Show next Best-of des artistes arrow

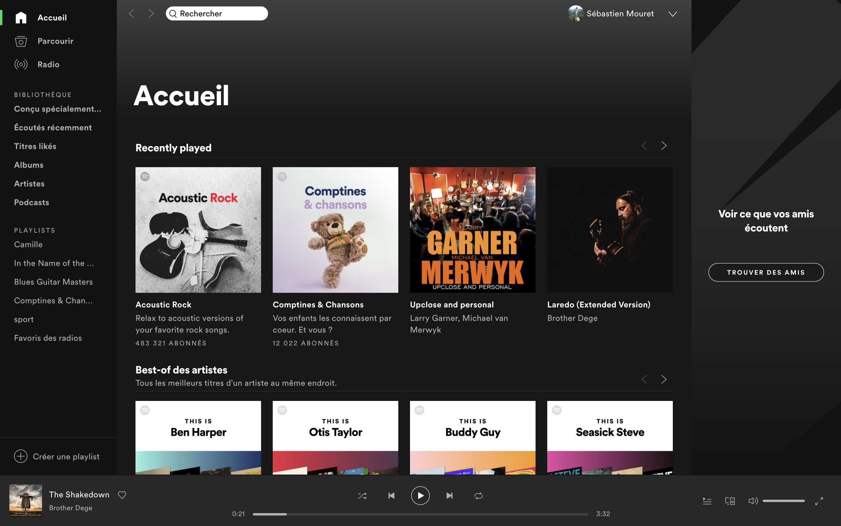(664, 379)
